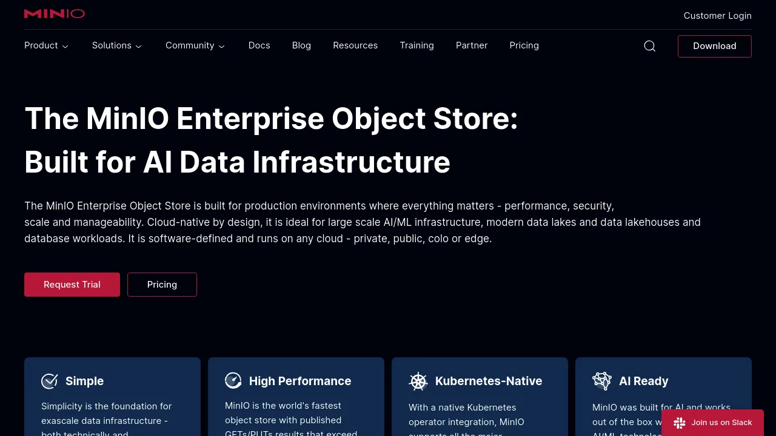Expand the Product menu
The width and height of the screenshot is (776, 436).
point(47,45)
